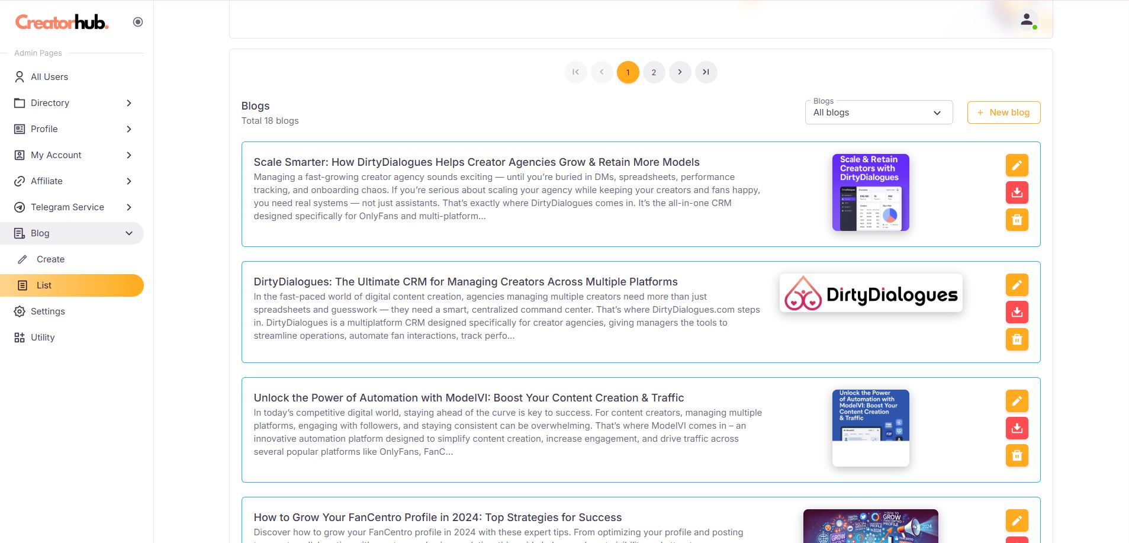Edit the ModelVI automation blog post
Viewport: 1129px width, 543px height.
(1017, 401)
